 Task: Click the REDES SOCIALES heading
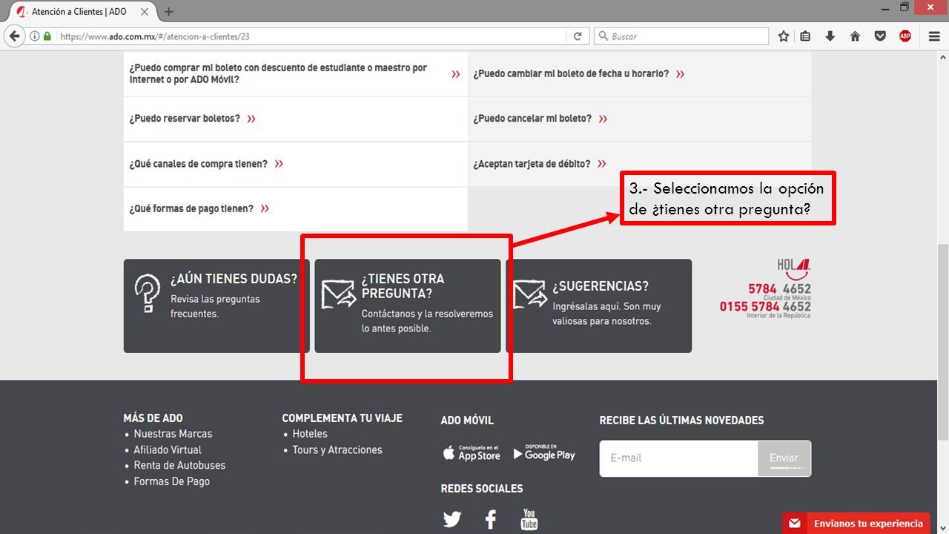[x=482, y=489]
